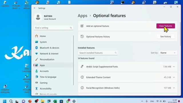Click the battery icon in the system tray
Viewport: 183px width, 103px height.
pyautogui.click(x=164, y=101)
